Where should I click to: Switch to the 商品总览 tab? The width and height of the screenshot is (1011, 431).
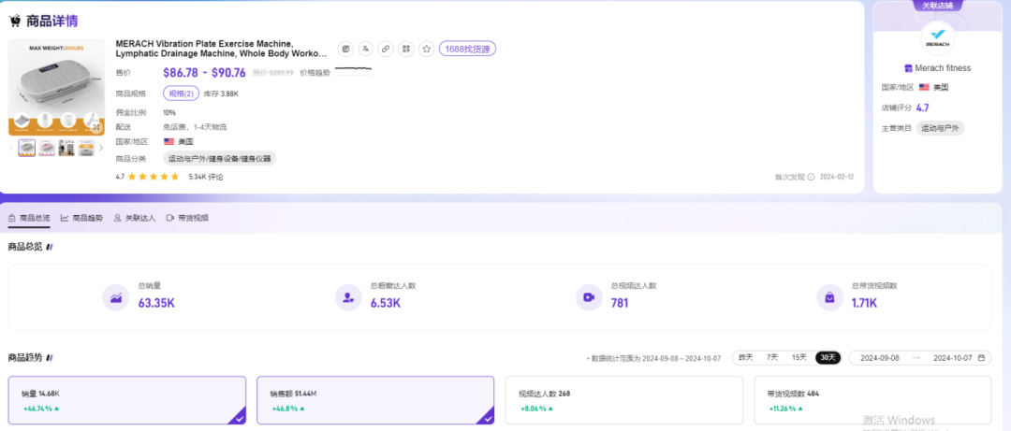pos(29,218)
